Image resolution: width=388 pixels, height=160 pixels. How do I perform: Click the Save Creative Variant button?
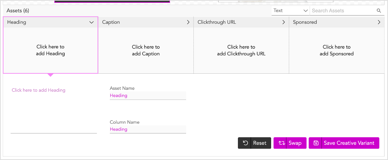pyautogui.click(x=344, y=143)
